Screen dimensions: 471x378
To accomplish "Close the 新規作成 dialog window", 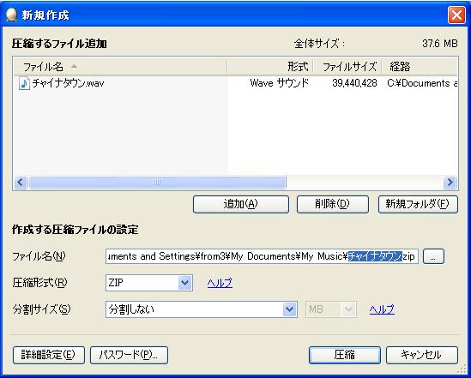I will pos(456,15).
